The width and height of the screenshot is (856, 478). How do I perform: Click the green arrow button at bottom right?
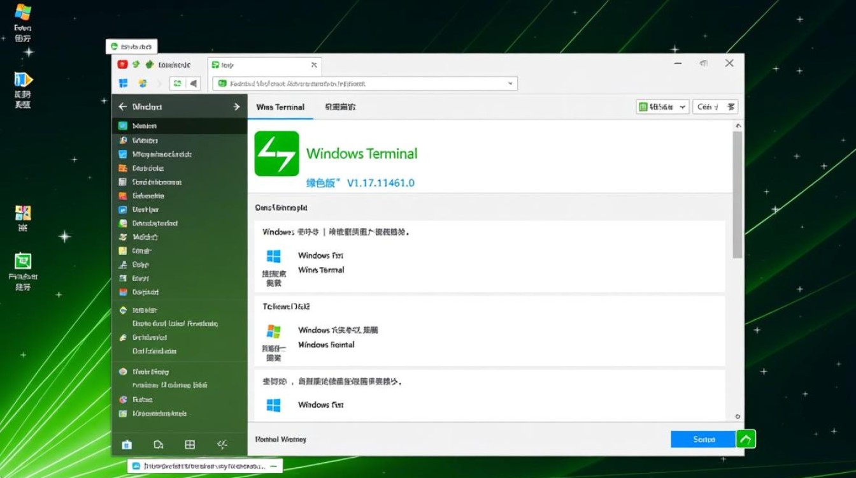click(745, 438)
